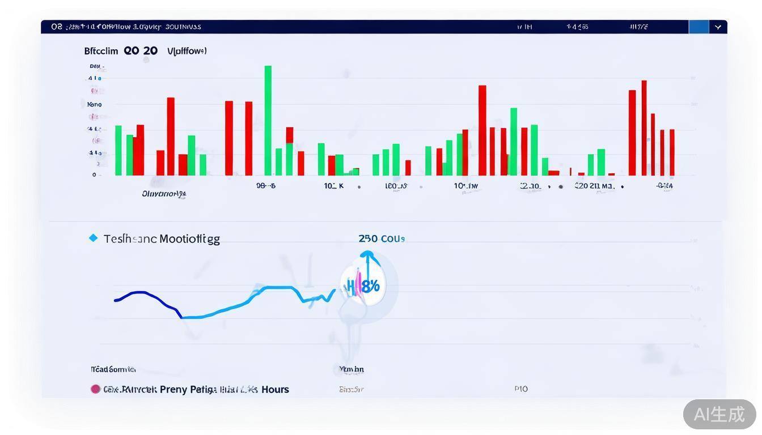The width and height of the screenshot is (762, 435).
Task: Click the O8 menu item in the title bar
Action: (57, 26)
